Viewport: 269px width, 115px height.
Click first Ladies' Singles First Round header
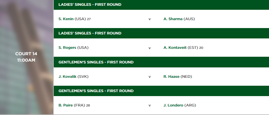click(161, 5)
